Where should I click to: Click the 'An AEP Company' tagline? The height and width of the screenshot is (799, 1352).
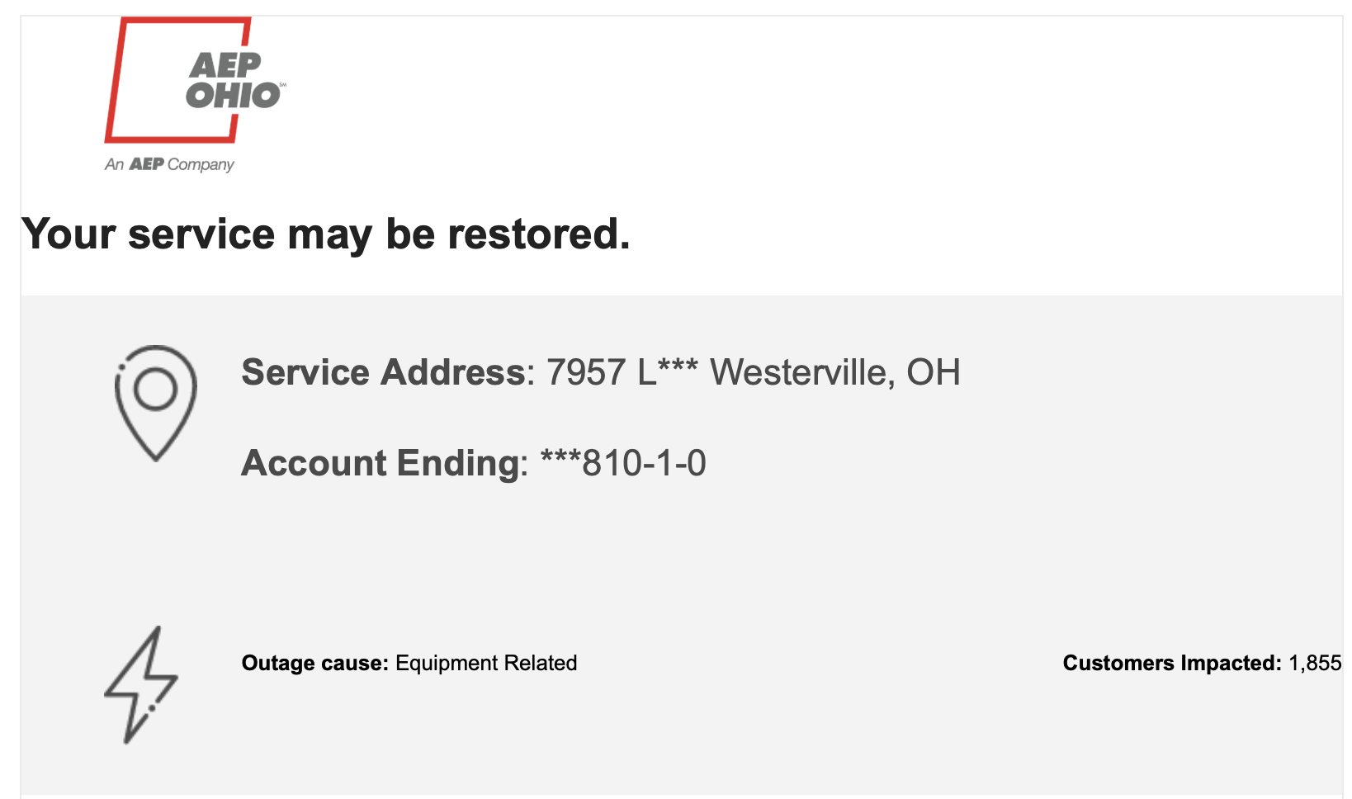169,164
